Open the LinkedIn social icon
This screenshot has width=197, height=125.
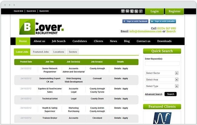[127, 11]
